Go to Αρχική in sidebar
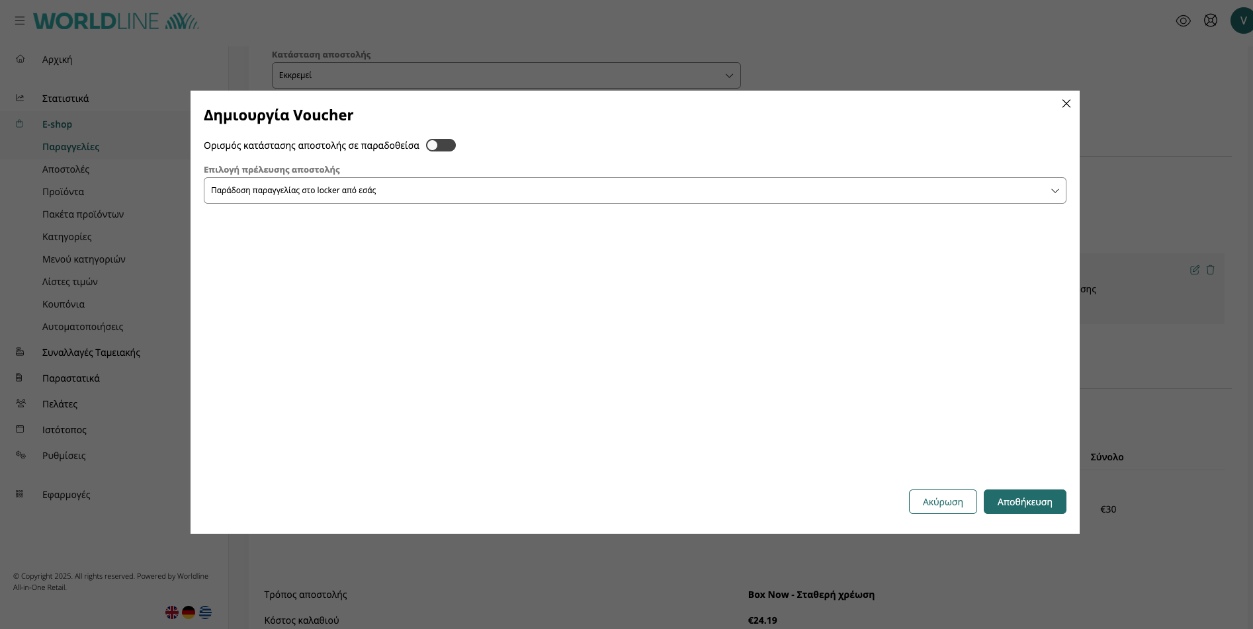 coord(57,60)
